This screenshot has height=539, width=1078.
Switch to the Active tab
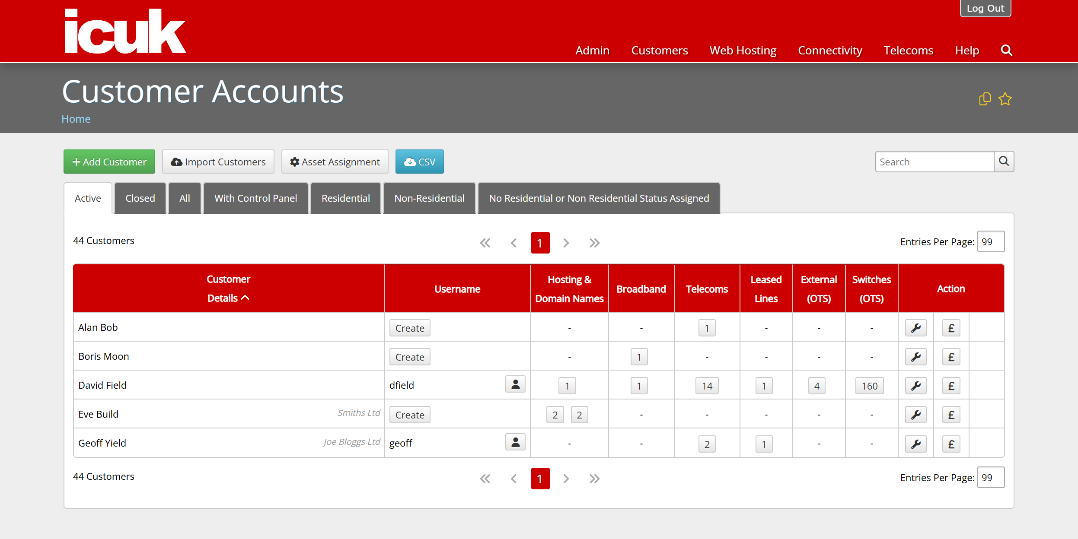[88, 198]
